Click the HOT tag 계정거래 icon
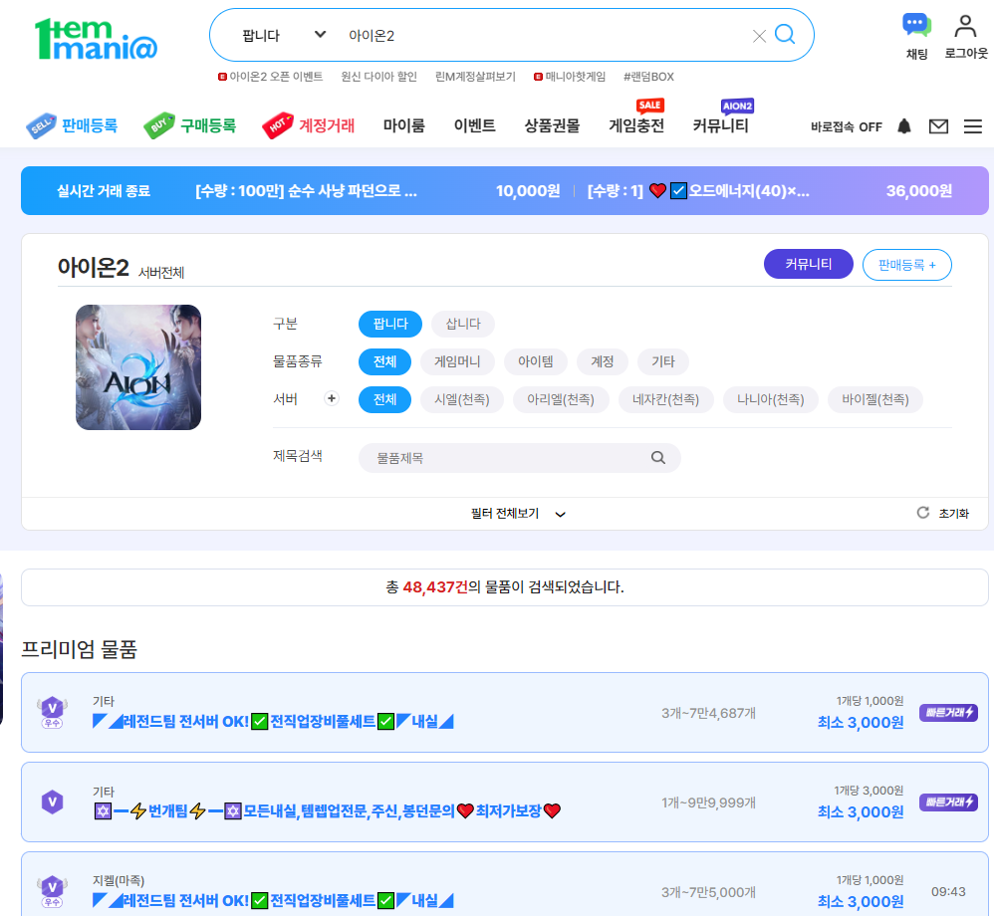 pos(278,125)
